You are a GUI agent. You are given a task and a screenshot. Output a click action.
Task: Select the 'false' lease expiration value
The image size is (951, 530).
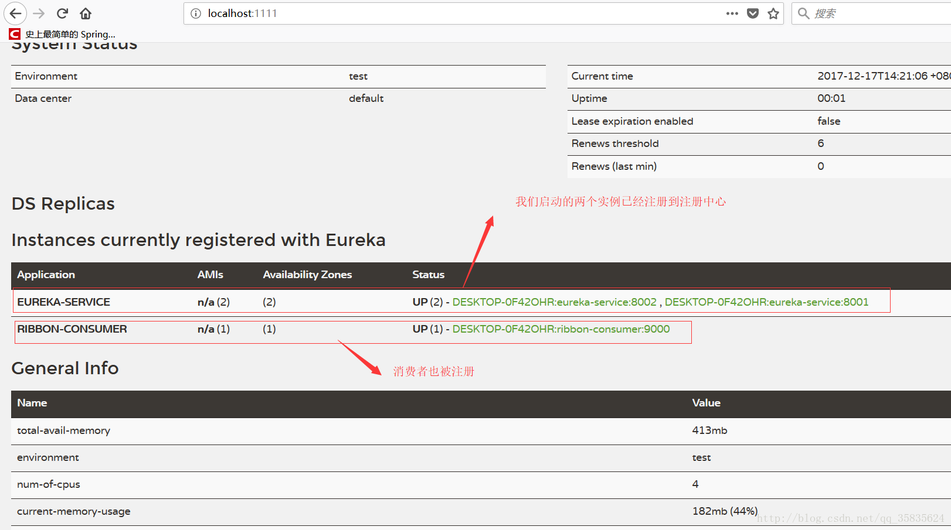coord(828,121)
